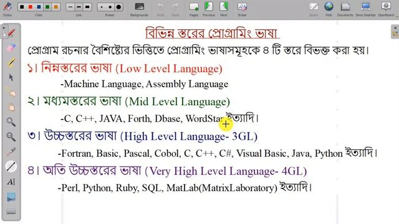
Task: Select the Eraser tool in sidebar
Action: tap(11, 48)
